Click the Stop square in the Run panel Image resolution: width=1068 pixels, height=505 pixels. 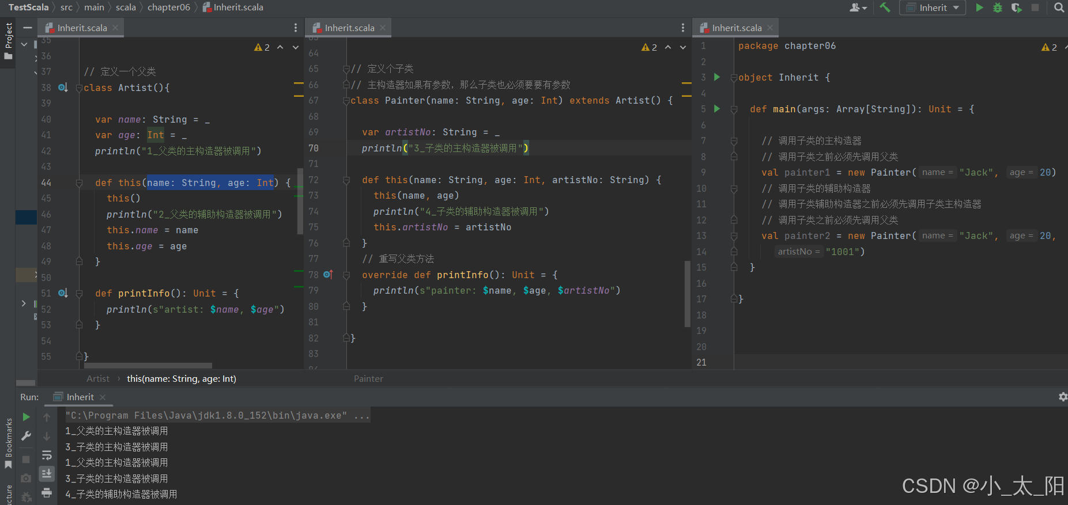[x=26, y=460]
